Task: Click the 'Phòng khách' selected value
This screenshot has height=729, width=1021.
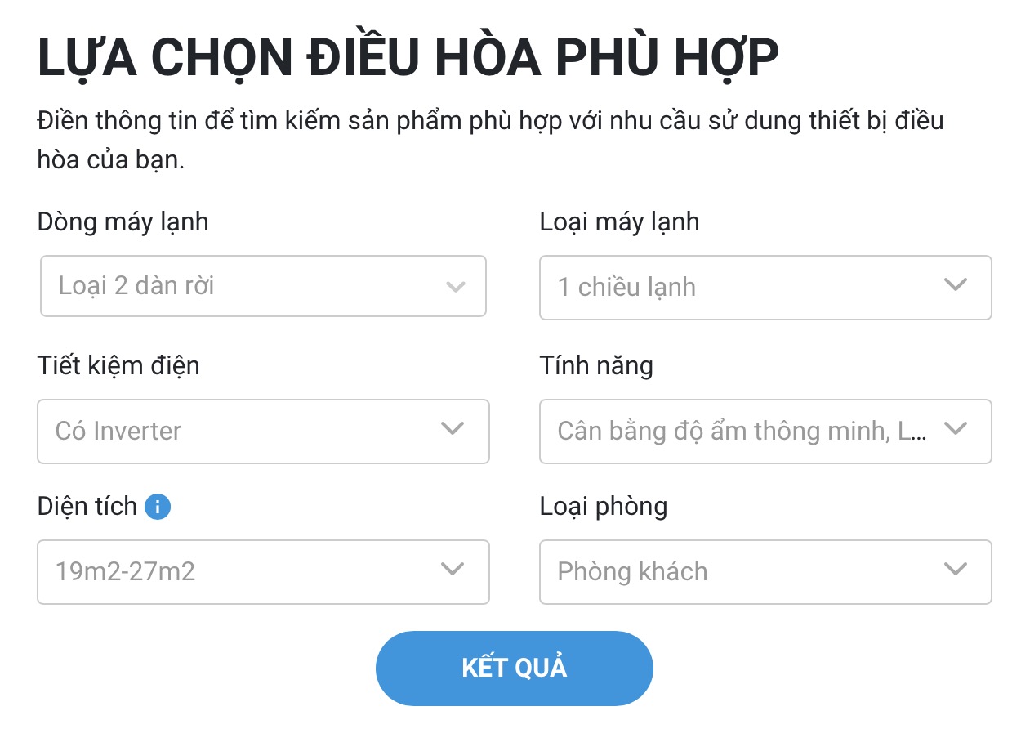Action: [x=632, y=571]
